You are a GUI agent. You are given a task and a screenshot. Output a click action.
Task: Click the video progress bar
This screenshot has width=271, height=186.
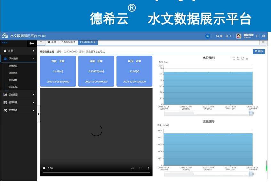(x=96, y=173)
